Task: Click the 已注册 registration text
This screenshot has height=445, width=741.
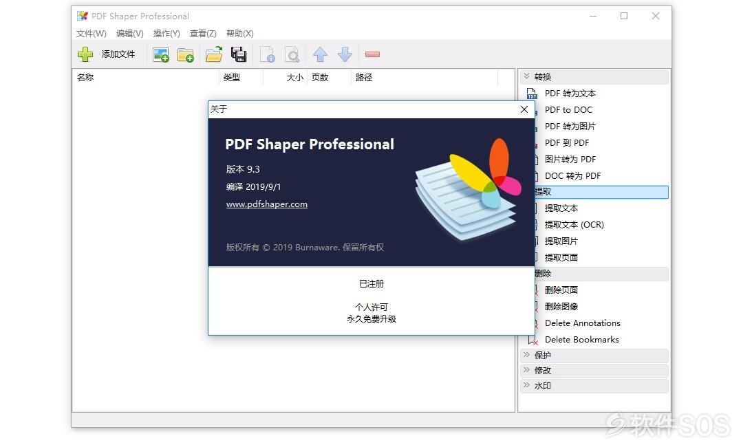Action: pos(372,284)
